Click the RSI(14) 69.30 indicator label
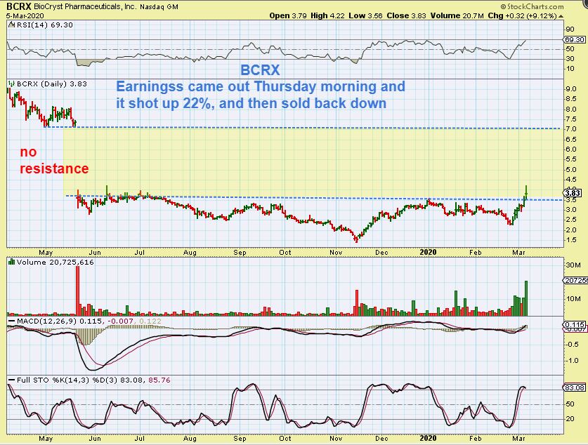This screenshot has width=588, height=445. click(44, 25)
